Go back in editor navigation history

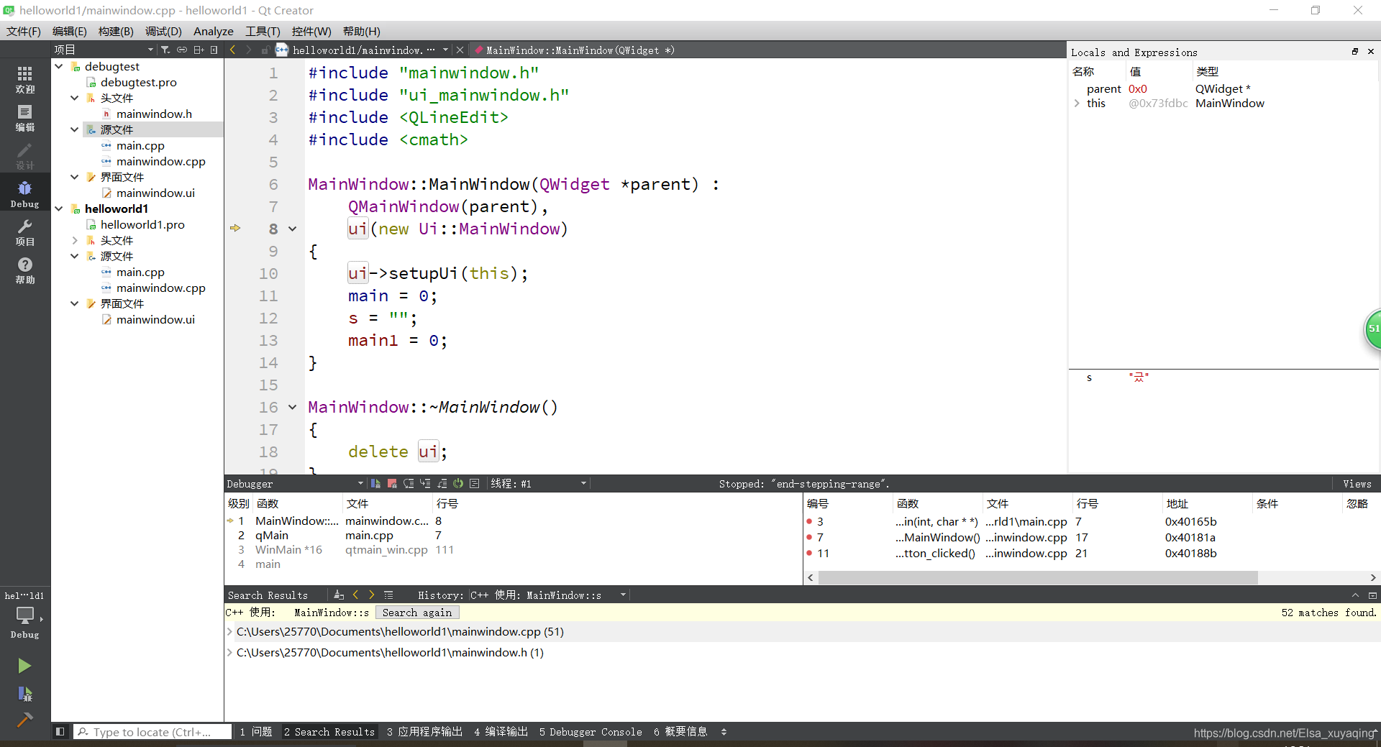[233, 50]
